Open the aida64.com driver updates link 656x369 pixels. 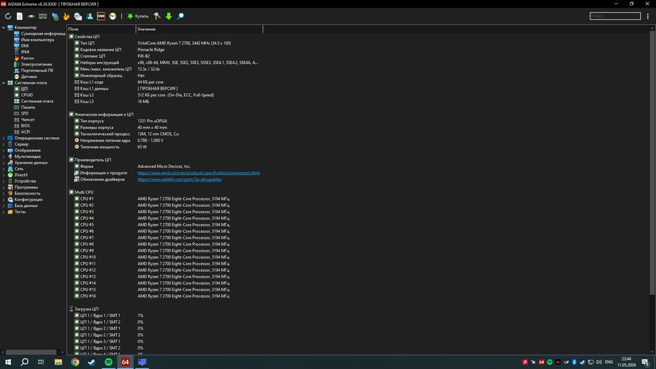click(x=180, y=180)
